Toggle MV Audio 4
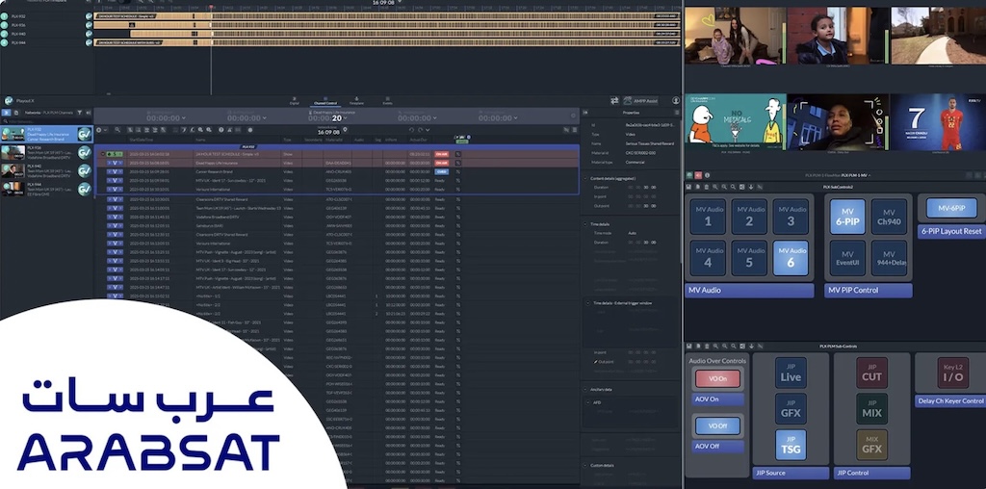 [x=708, y=258]
